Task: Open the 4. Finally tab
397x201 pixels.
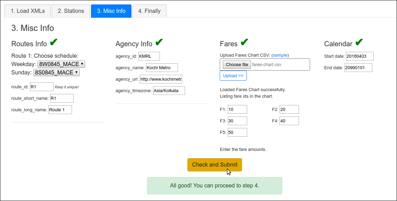Action: coord(149,11)
